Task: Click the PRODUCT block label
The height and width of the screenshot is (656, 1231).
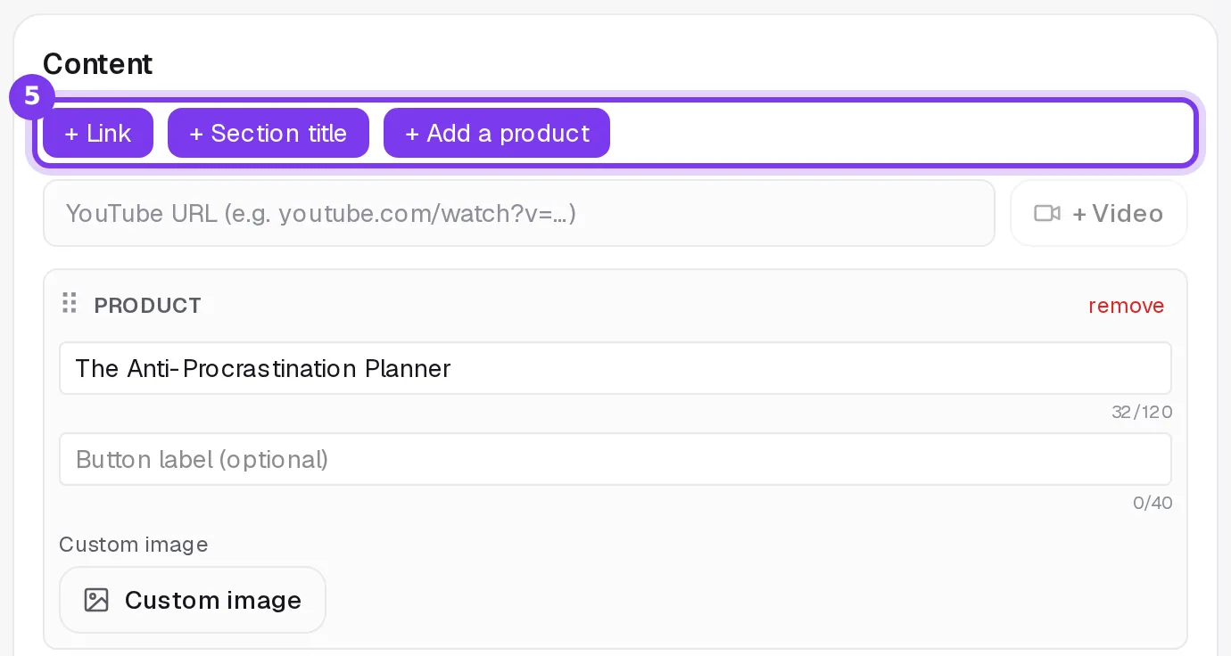Action: click(148, 306)
